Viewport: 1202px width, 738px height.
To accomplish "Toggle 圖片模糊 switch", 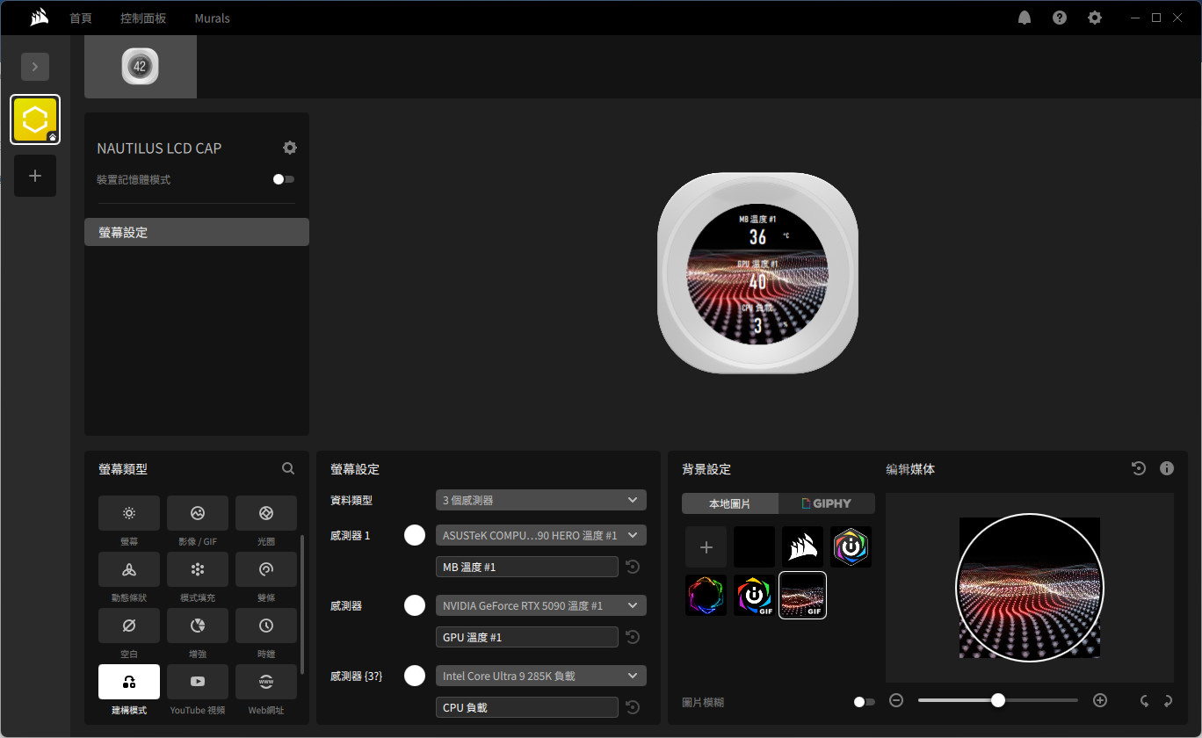I will click(865, 702).
